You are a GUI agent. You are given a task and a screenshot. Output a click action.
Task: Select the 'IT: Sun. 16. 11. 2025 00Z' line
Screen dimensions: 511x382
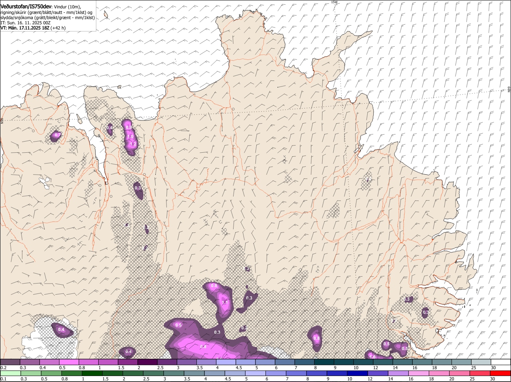[26, 23]
